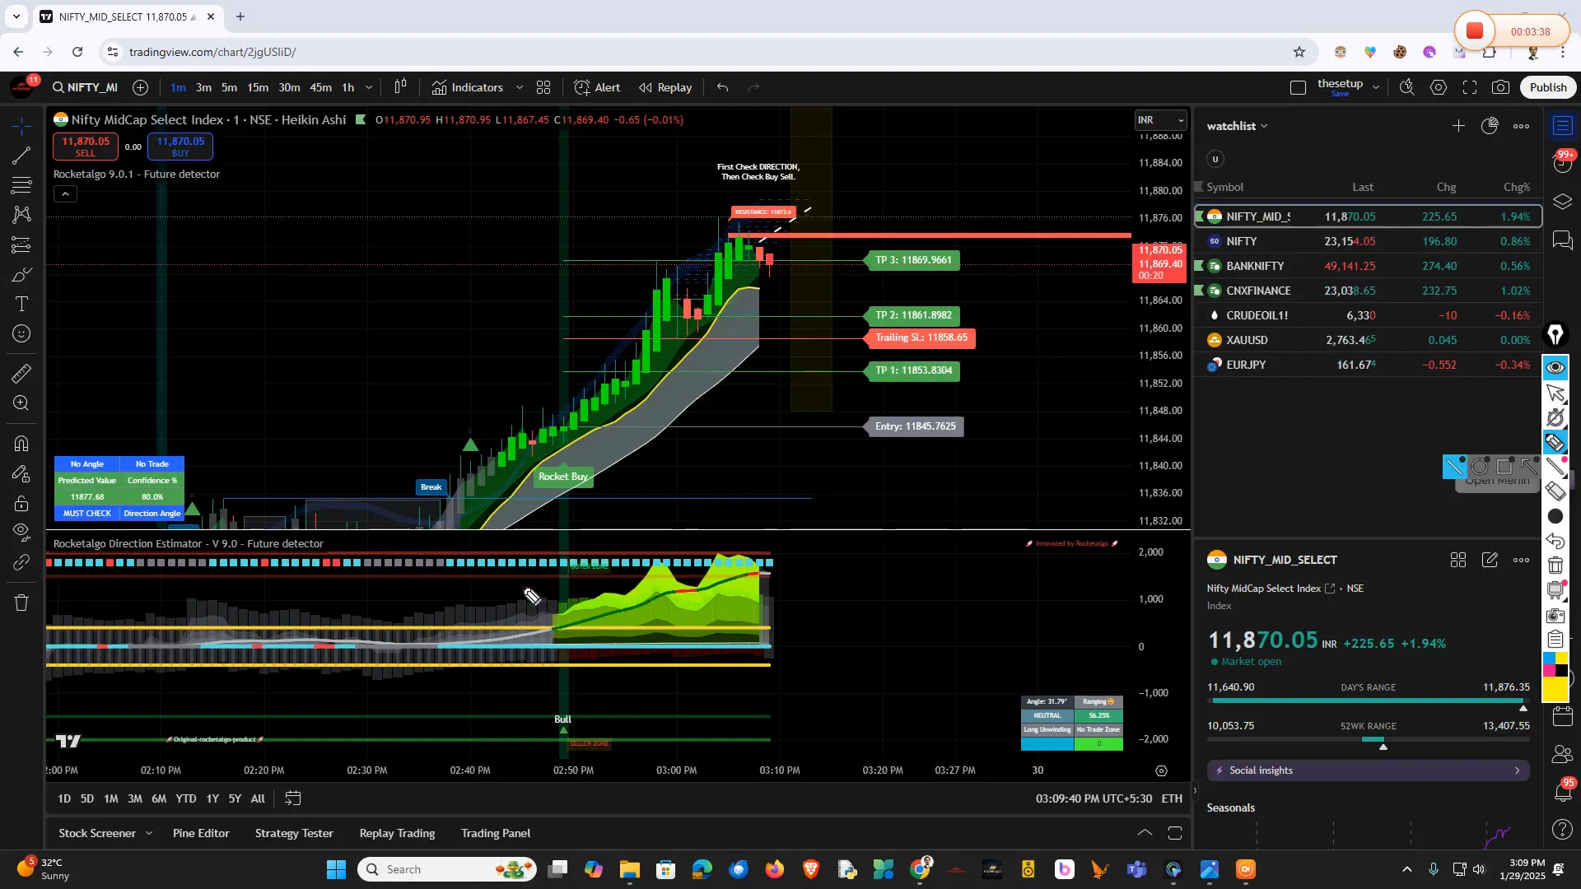Open the watchlist name dropdown chevron

1266,126
